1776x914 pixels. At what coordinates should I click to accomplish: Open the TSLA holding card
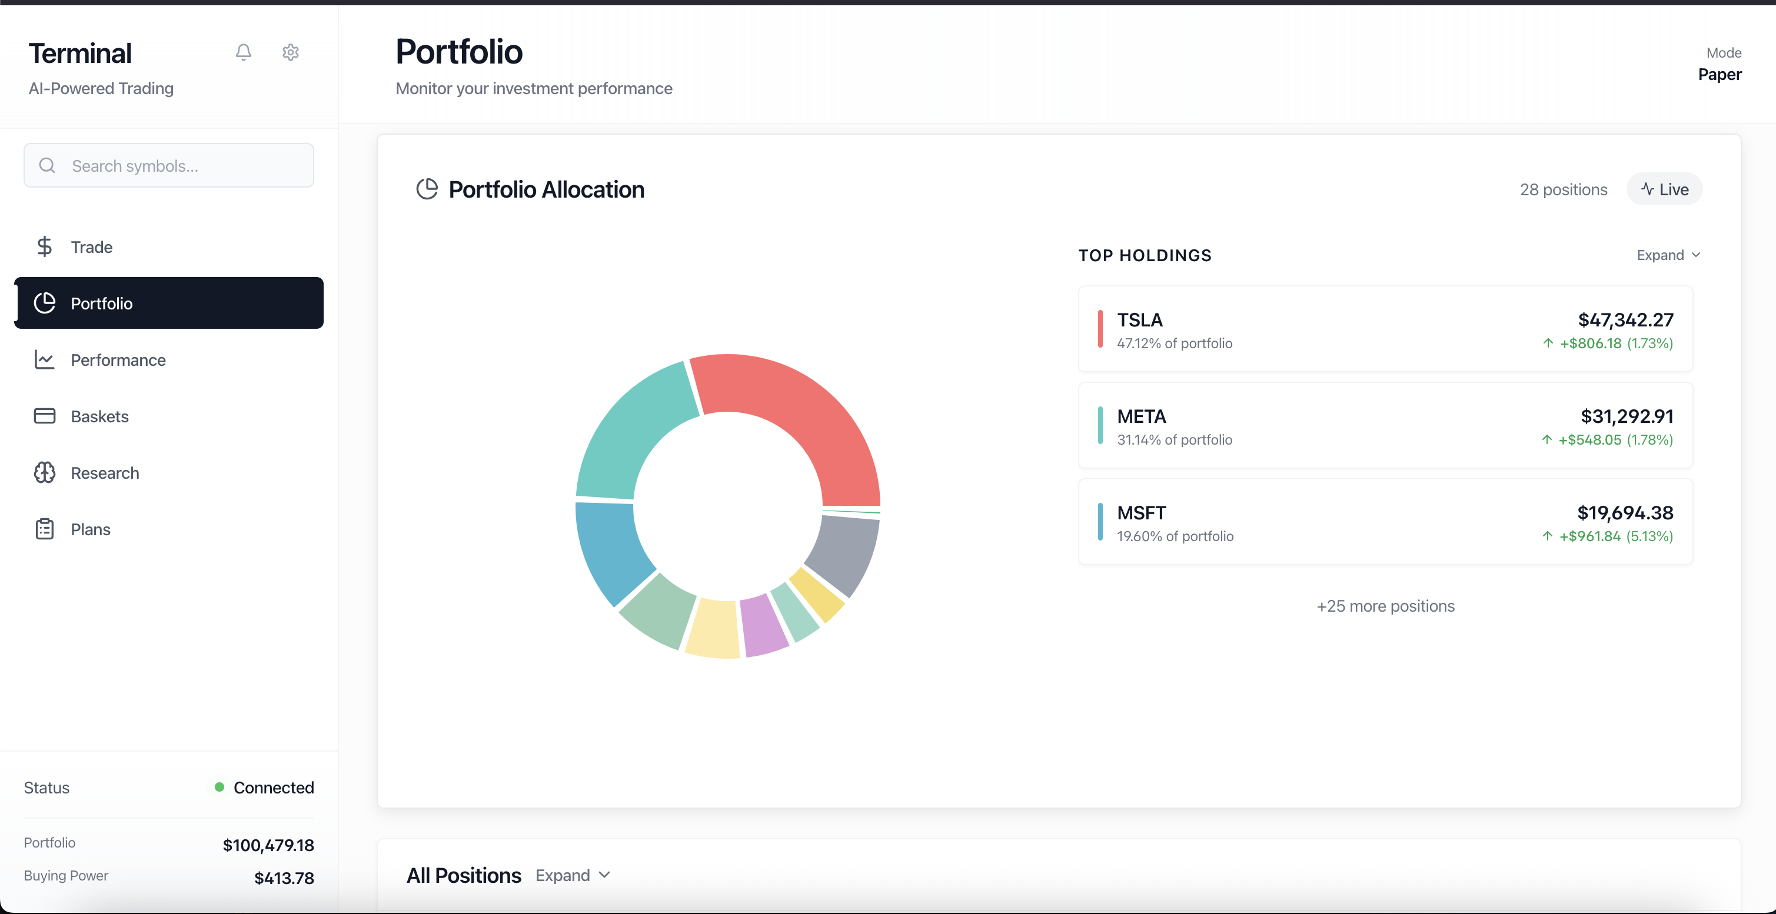pos(1385,329)
